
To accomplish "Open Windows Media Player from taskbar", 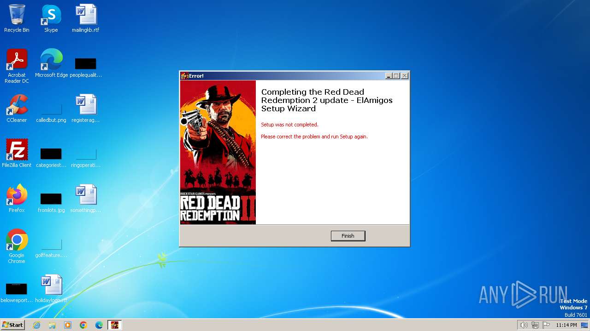I will click(68, 325).
